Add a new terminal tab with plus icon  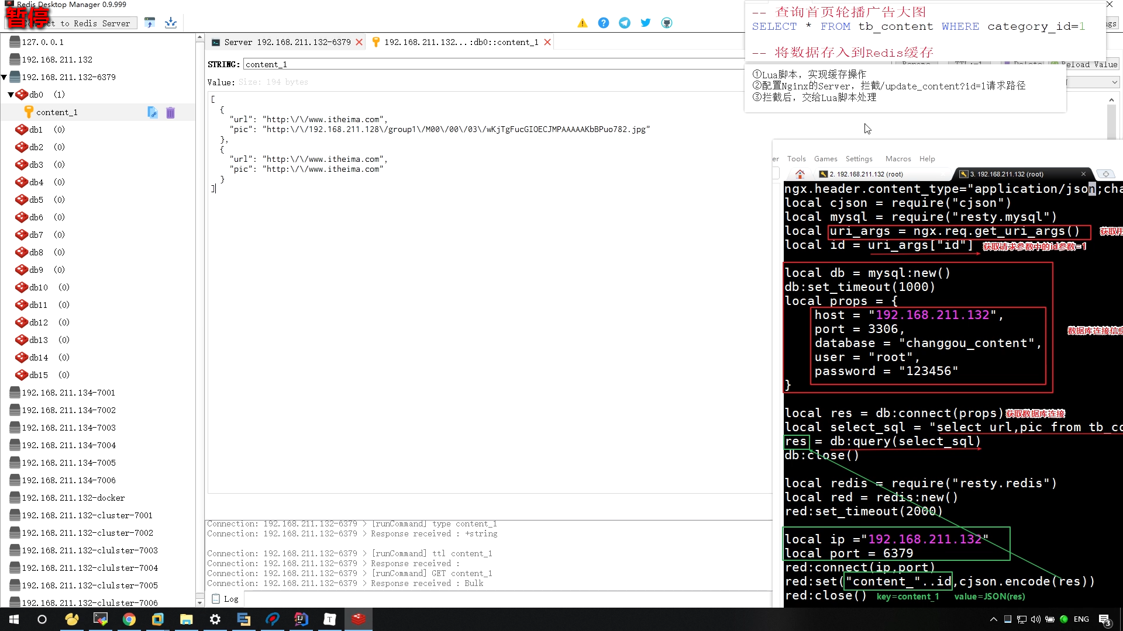point(1105,174)
